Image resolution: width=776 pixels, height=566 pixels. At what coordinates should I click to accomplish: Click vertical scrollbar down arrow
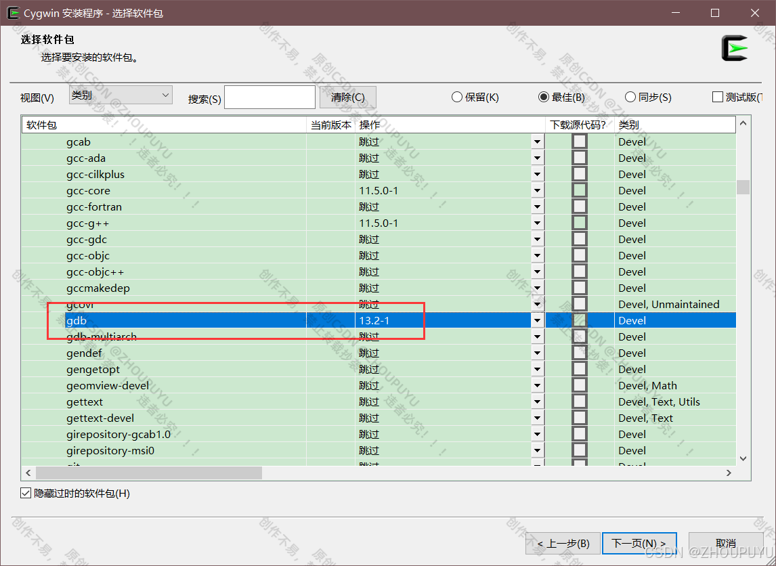pos(743,458)
